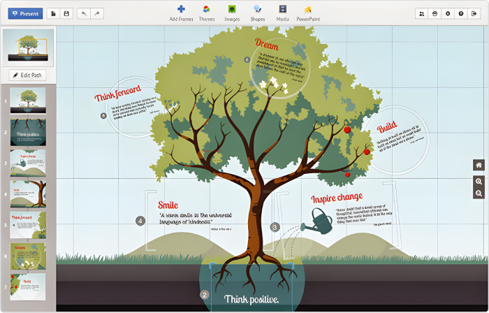The image size is (489, 313).
Task: Click the Home view icon on the right edge
Action: [x=479, y=165]
